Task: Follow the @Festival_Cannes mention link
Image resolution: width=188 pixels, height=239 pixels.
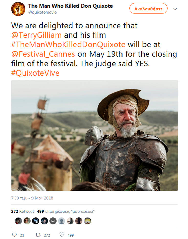Action: point(43,54)
